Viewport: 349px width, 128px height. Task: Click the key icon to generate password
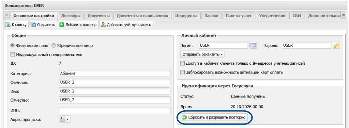[x=336, y=45]
